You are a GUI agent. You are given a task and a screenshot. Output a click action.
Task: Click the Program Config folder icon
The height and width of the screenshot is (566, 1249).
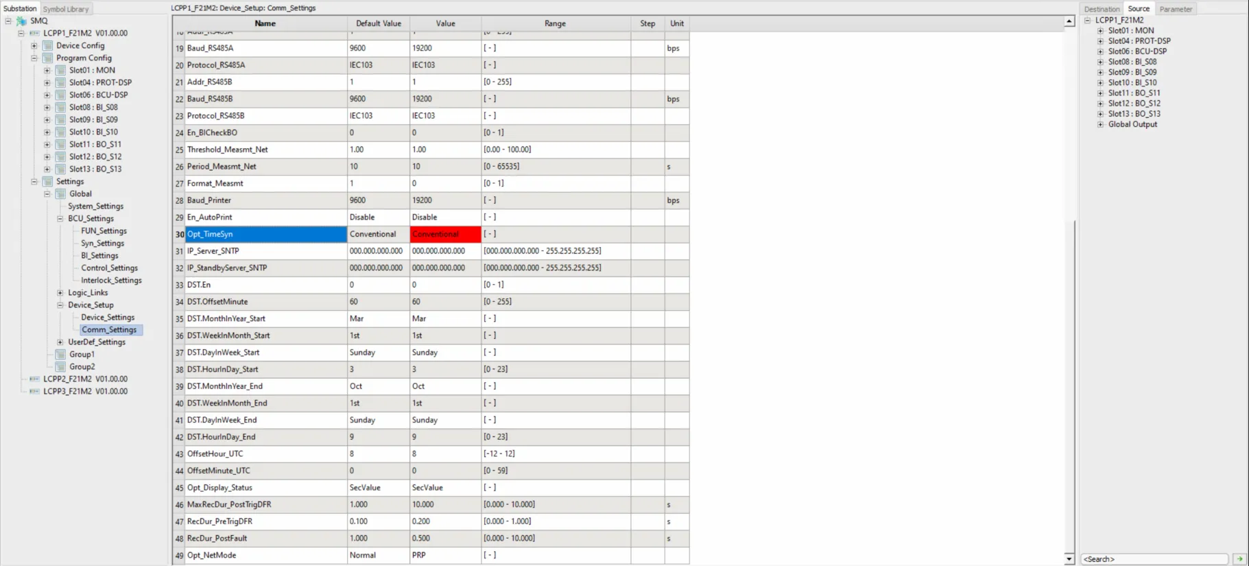pyautogui.click(x=47, y=58)
